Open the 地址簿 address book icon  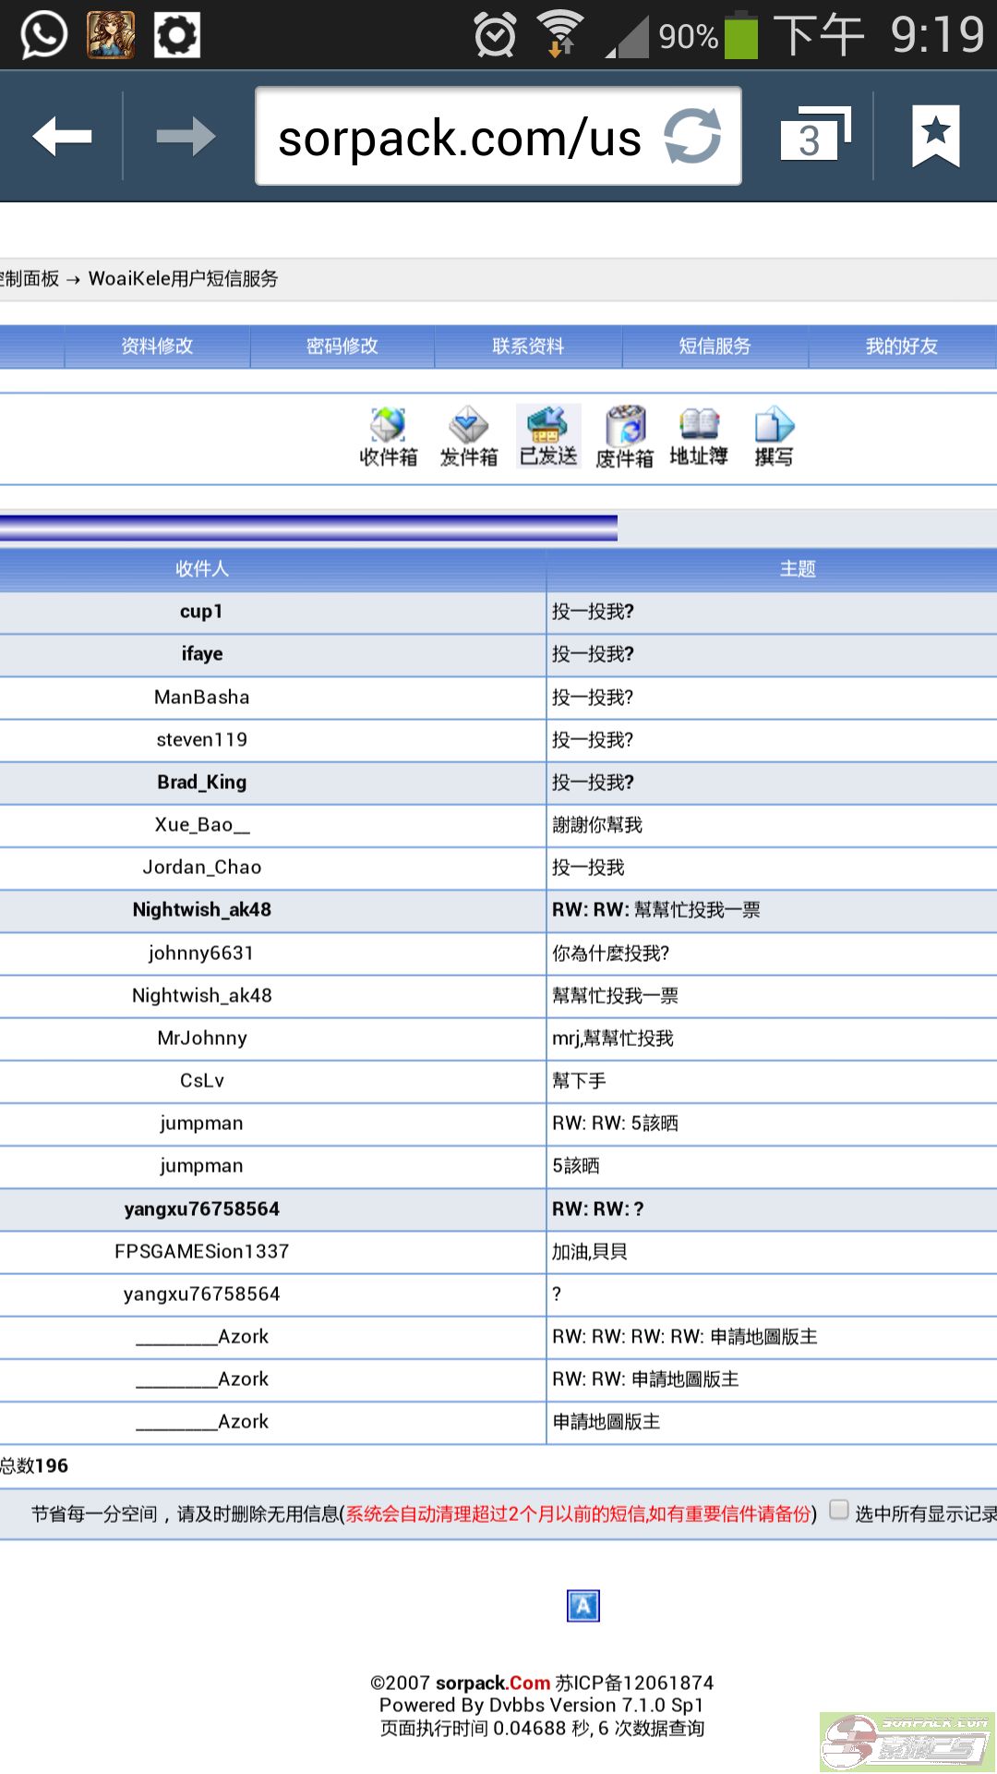[x=699, y=436]
